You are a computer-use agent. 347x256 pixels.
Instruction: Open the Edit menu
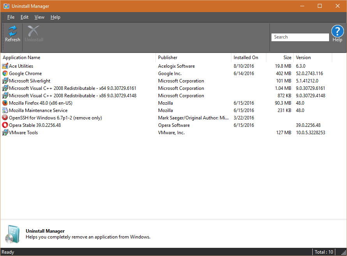click(24, 17)
